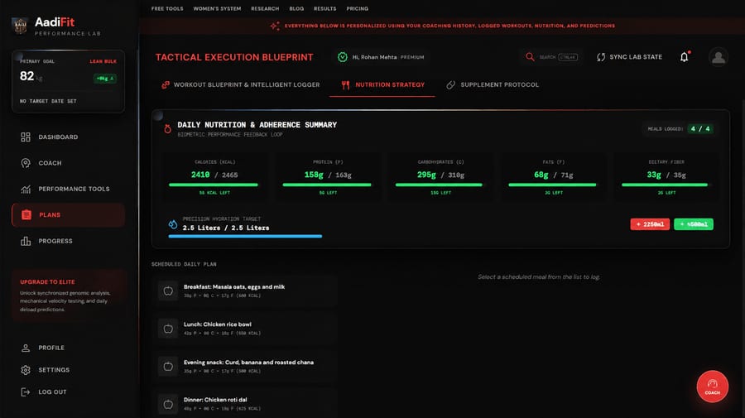
Task: Click the Primary Goal 82 kg card
Action: (x=68, y=81)
